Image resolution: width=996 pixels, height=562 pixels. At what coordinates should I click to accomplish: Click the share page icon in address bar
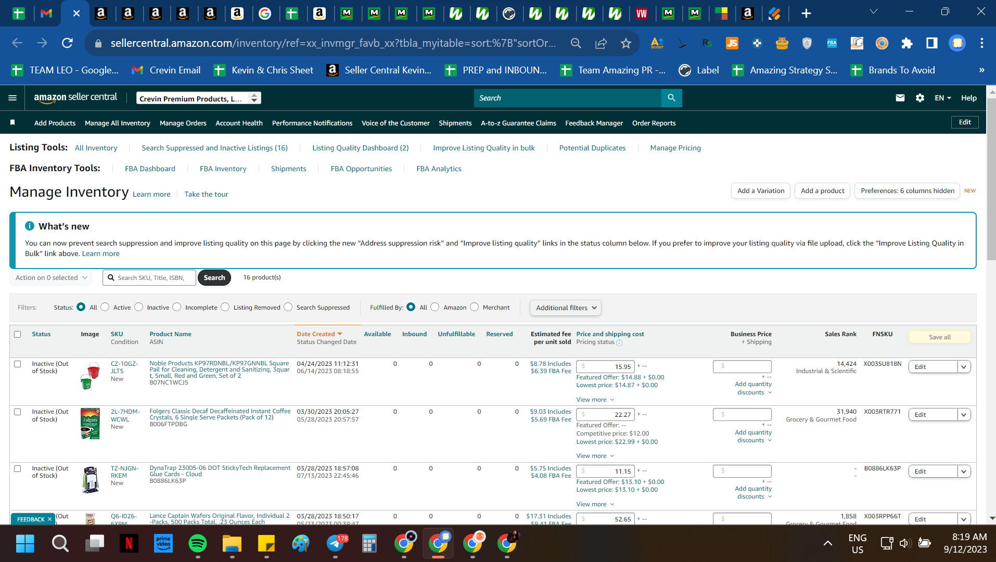click(x=601, y=43)
